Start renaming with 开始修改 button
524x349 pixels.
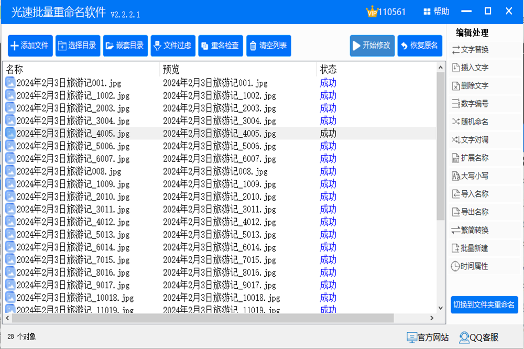click(x=372, y=46)
